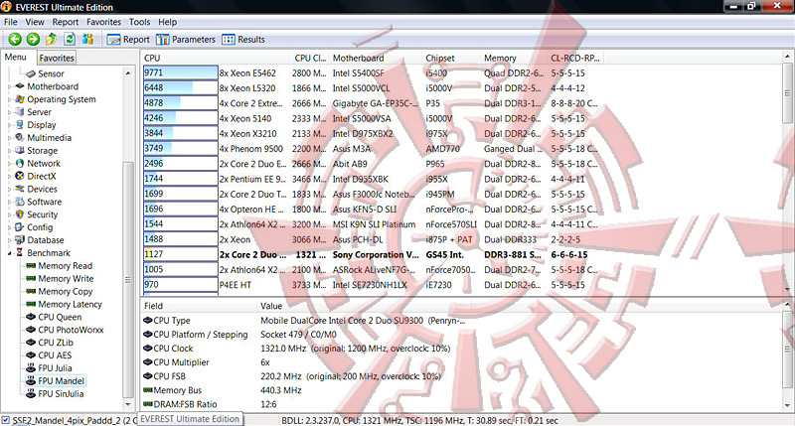The height and width of the screenshot is (426, 795).
Task: Select the Server tree node
Action: point(39,112)
